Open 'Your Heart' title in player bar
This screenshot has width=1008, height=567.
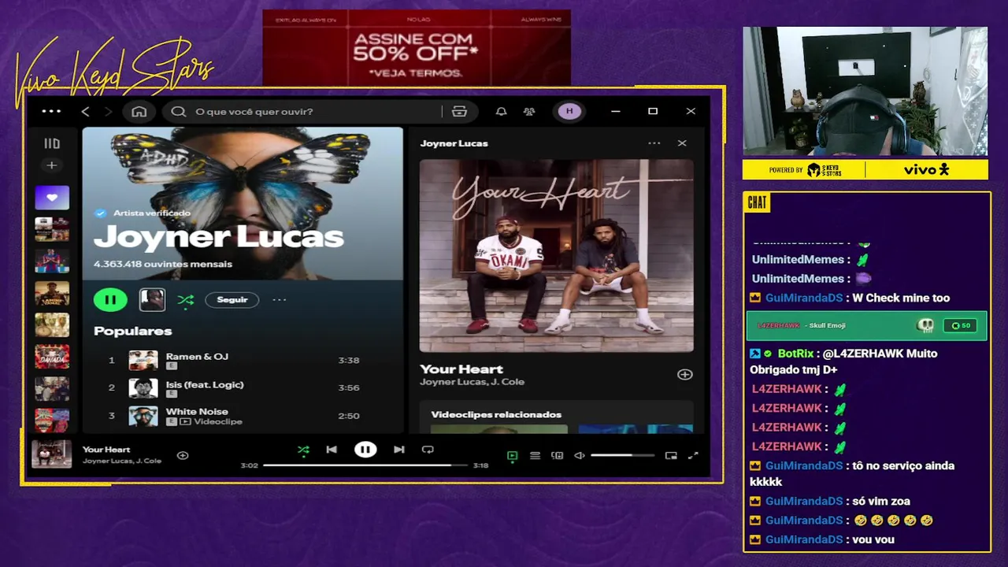click(106, 450)
